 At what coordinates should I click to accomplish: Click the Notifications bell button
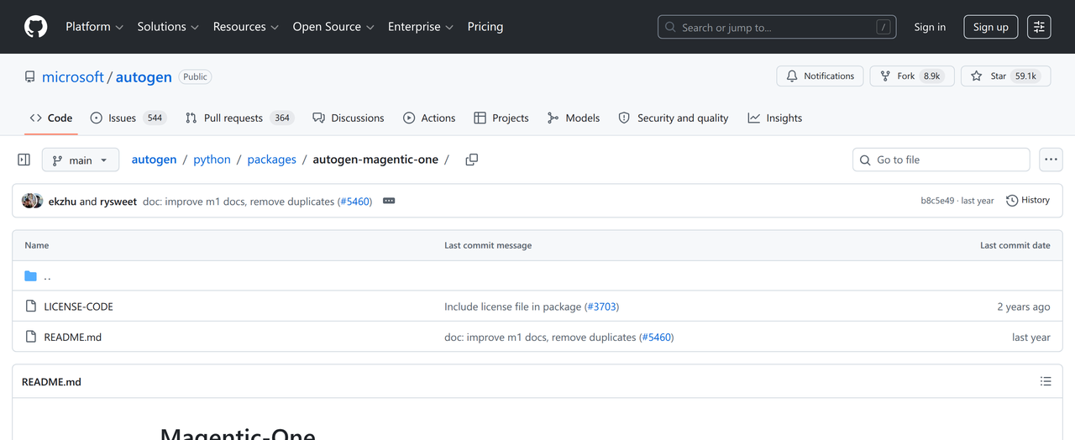[821, 76]
